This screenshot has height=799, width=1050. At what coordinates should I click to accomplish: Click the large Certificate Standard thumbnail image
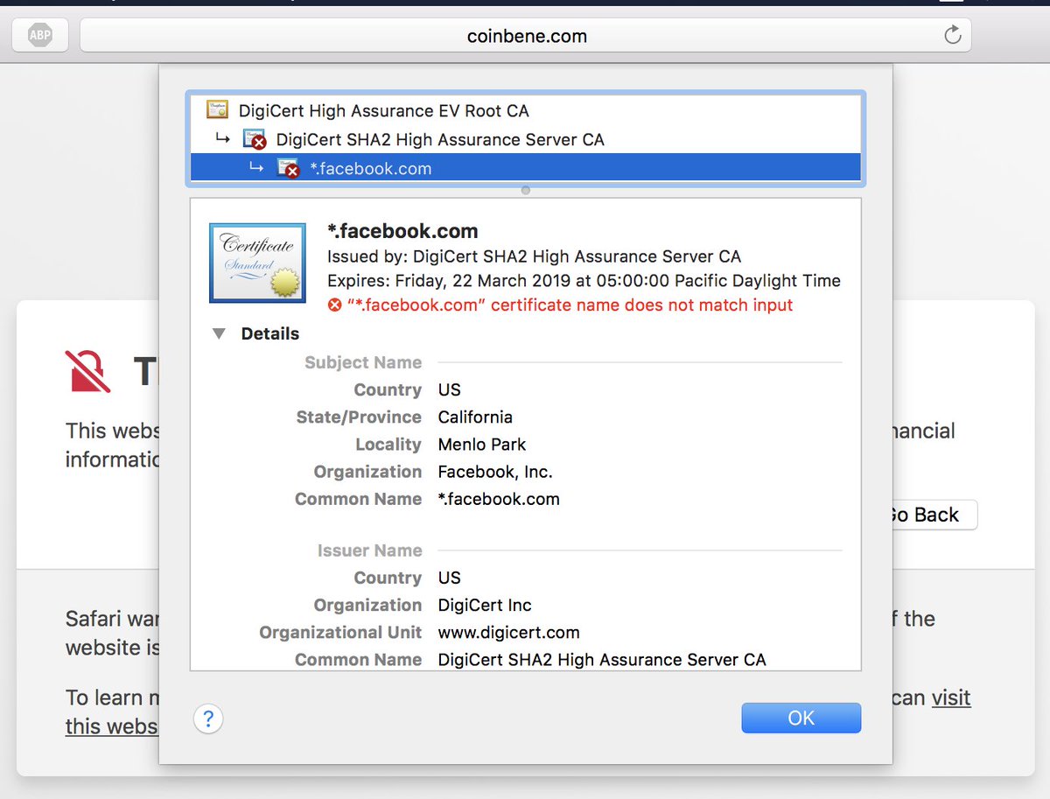(x=257, y=263)
